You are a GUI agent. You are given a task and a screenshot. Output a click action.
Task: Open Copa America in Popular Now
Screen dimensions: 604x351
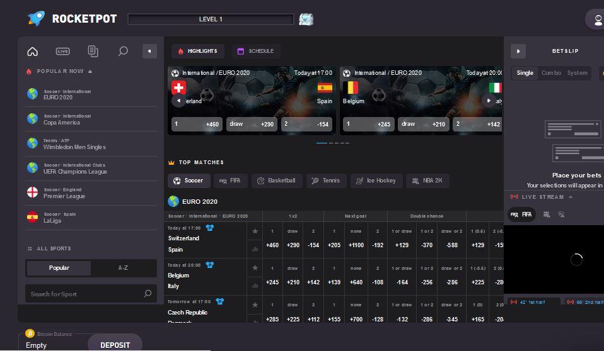tap(91, 119)
